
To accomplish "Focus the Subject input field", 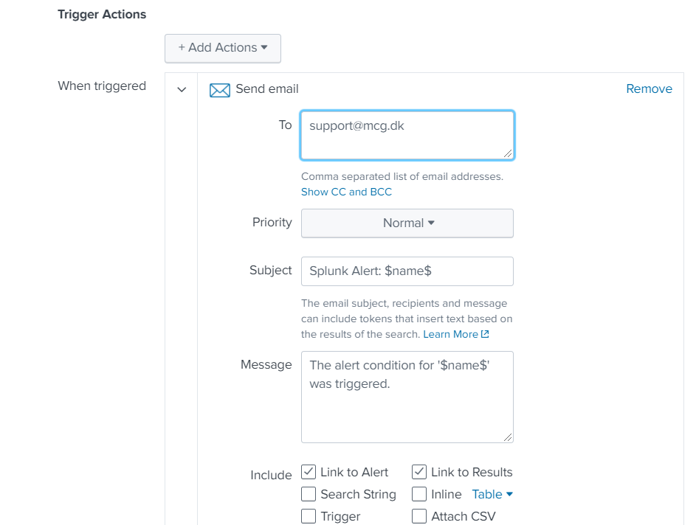I will (407, 271).
